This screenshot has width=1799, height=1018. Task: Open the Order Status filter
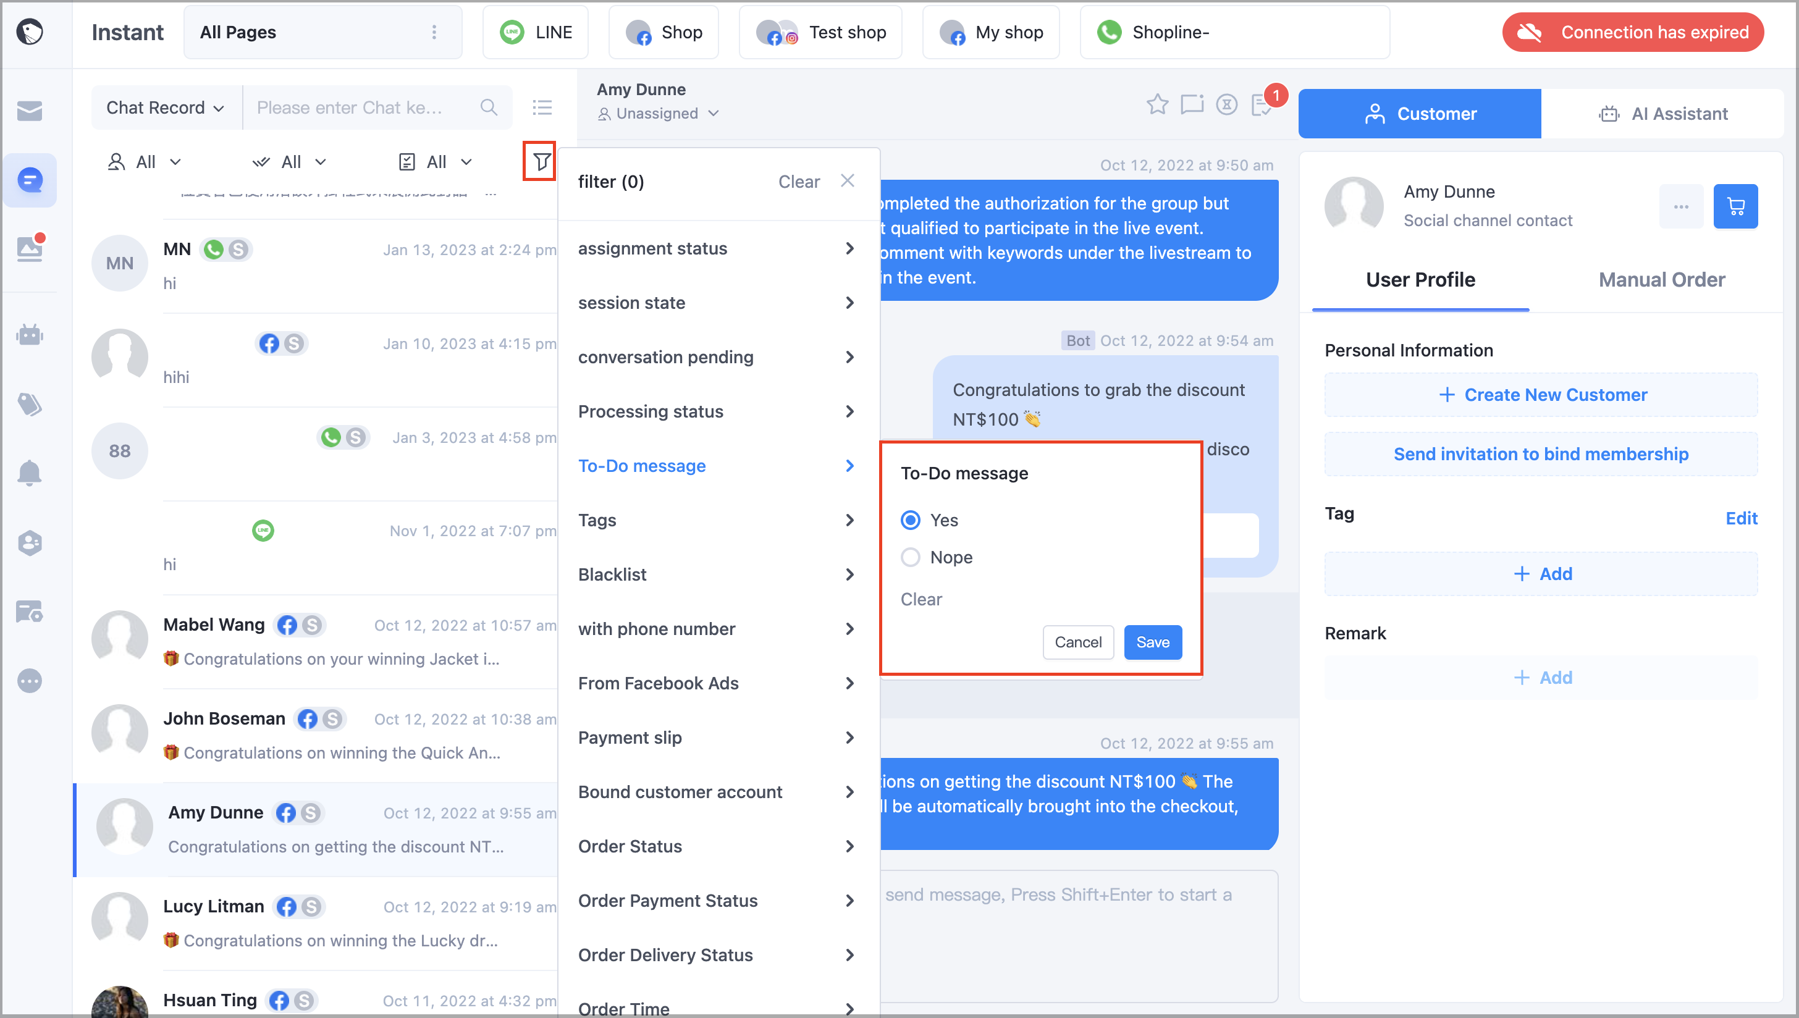717,846
